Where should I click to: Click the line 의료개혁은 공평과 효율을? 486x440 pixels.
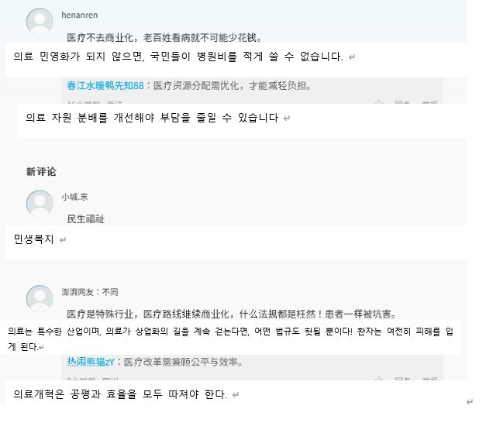120,394
